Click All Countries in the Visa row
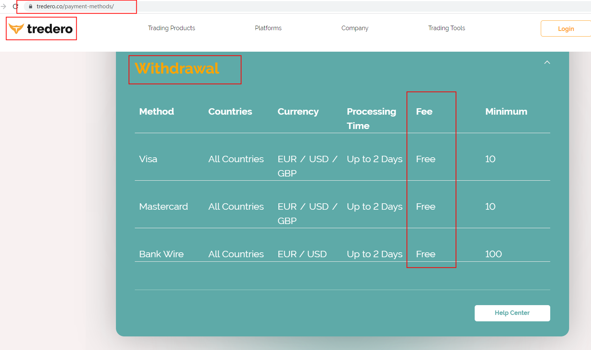Screen dimensions: 591x350 (236, 159)
